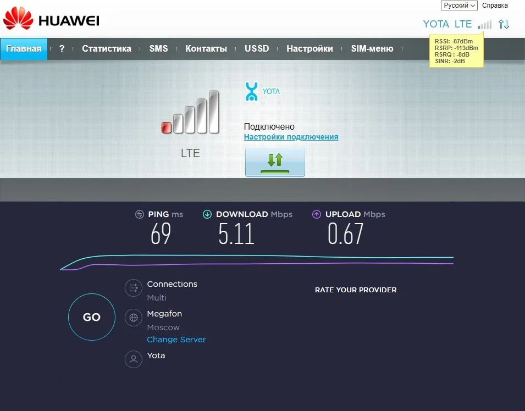Click the YOTA LTE header status text
Screen dimensions: 525x411
click(x=447, y=24)
